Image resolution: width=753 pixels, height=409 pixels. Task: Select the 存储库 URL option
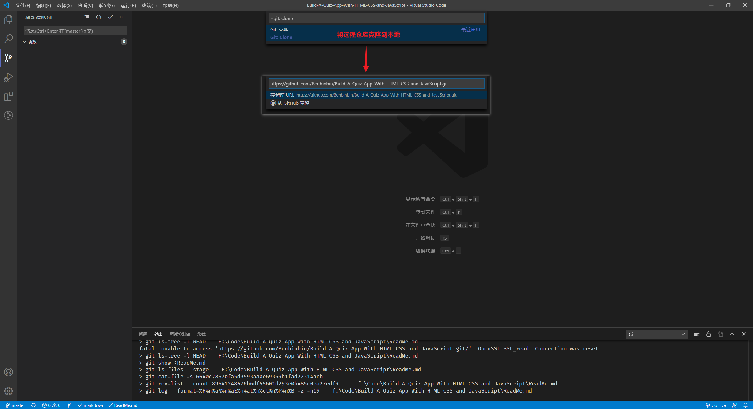376,95
